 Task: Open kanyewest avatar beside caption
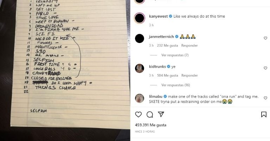[140, 18]
